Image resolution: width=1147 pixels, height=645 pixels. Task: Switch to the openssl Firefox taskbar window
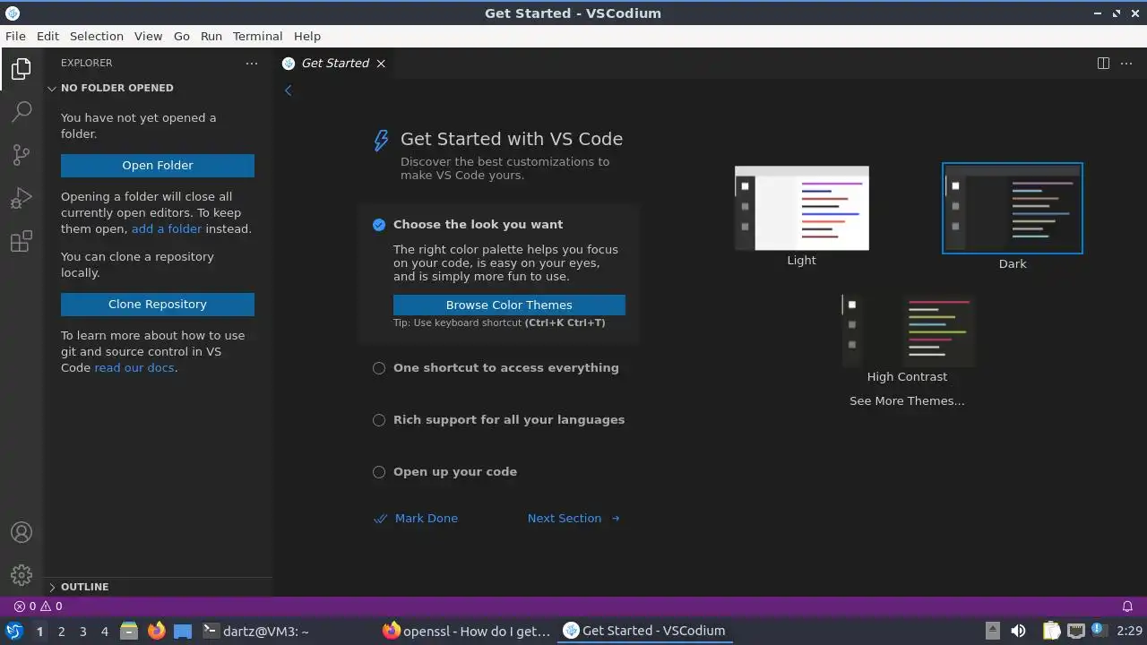pos(466,632)
